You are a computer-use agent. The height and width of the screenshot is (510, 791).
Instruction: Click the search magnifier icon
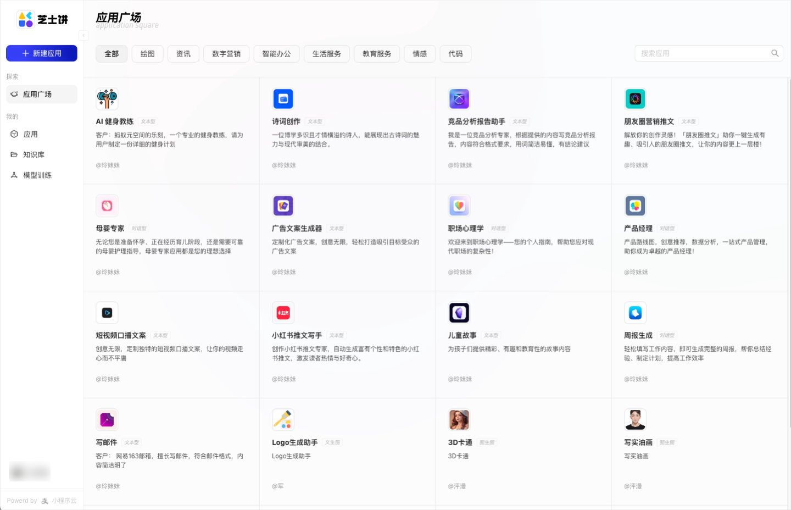[775, 53]
